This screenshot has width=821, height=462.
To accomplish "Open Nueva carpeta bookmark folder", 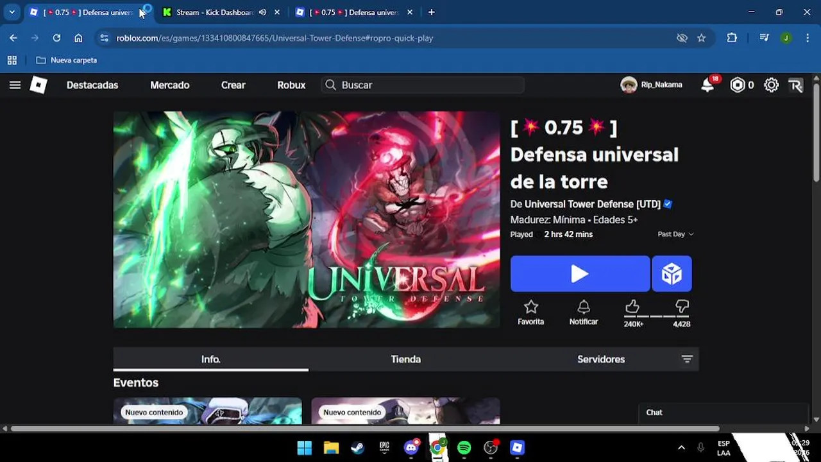I will pos(67,60).
